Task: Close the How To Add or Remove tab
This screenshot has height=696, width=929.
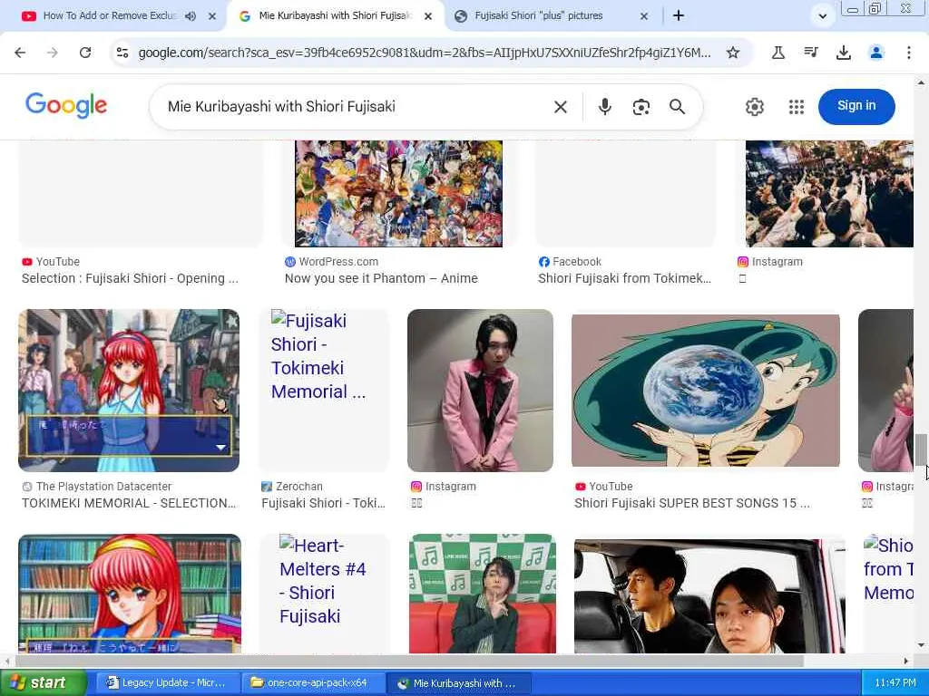Action: pyautogui.click(x=212, y=16)
